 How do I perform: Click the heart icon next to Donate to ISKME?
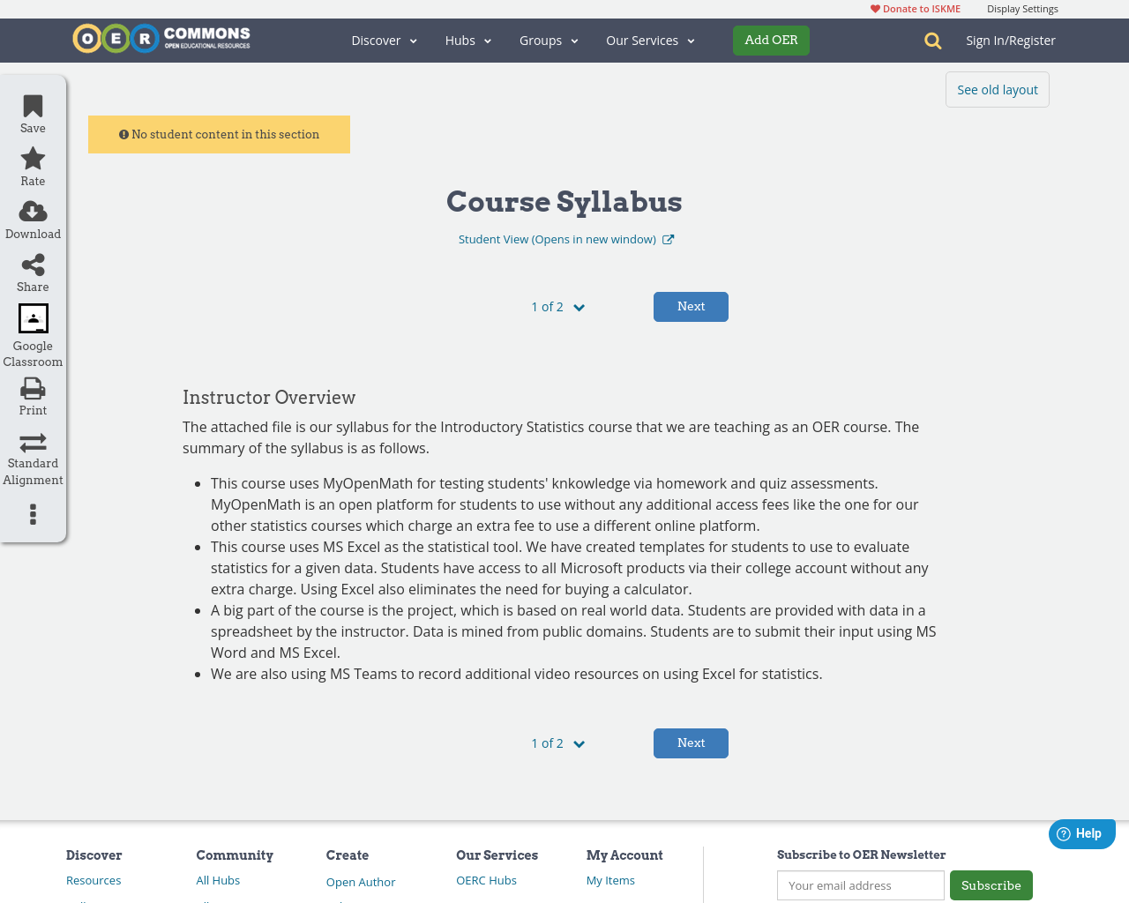[x=874, y=7]
